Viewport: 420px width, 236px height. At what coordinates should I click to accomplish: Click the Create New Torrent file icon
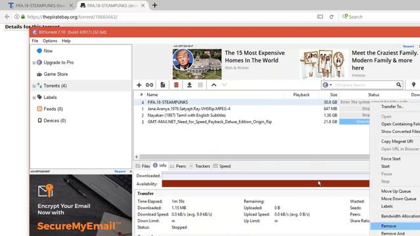[163, 85]
